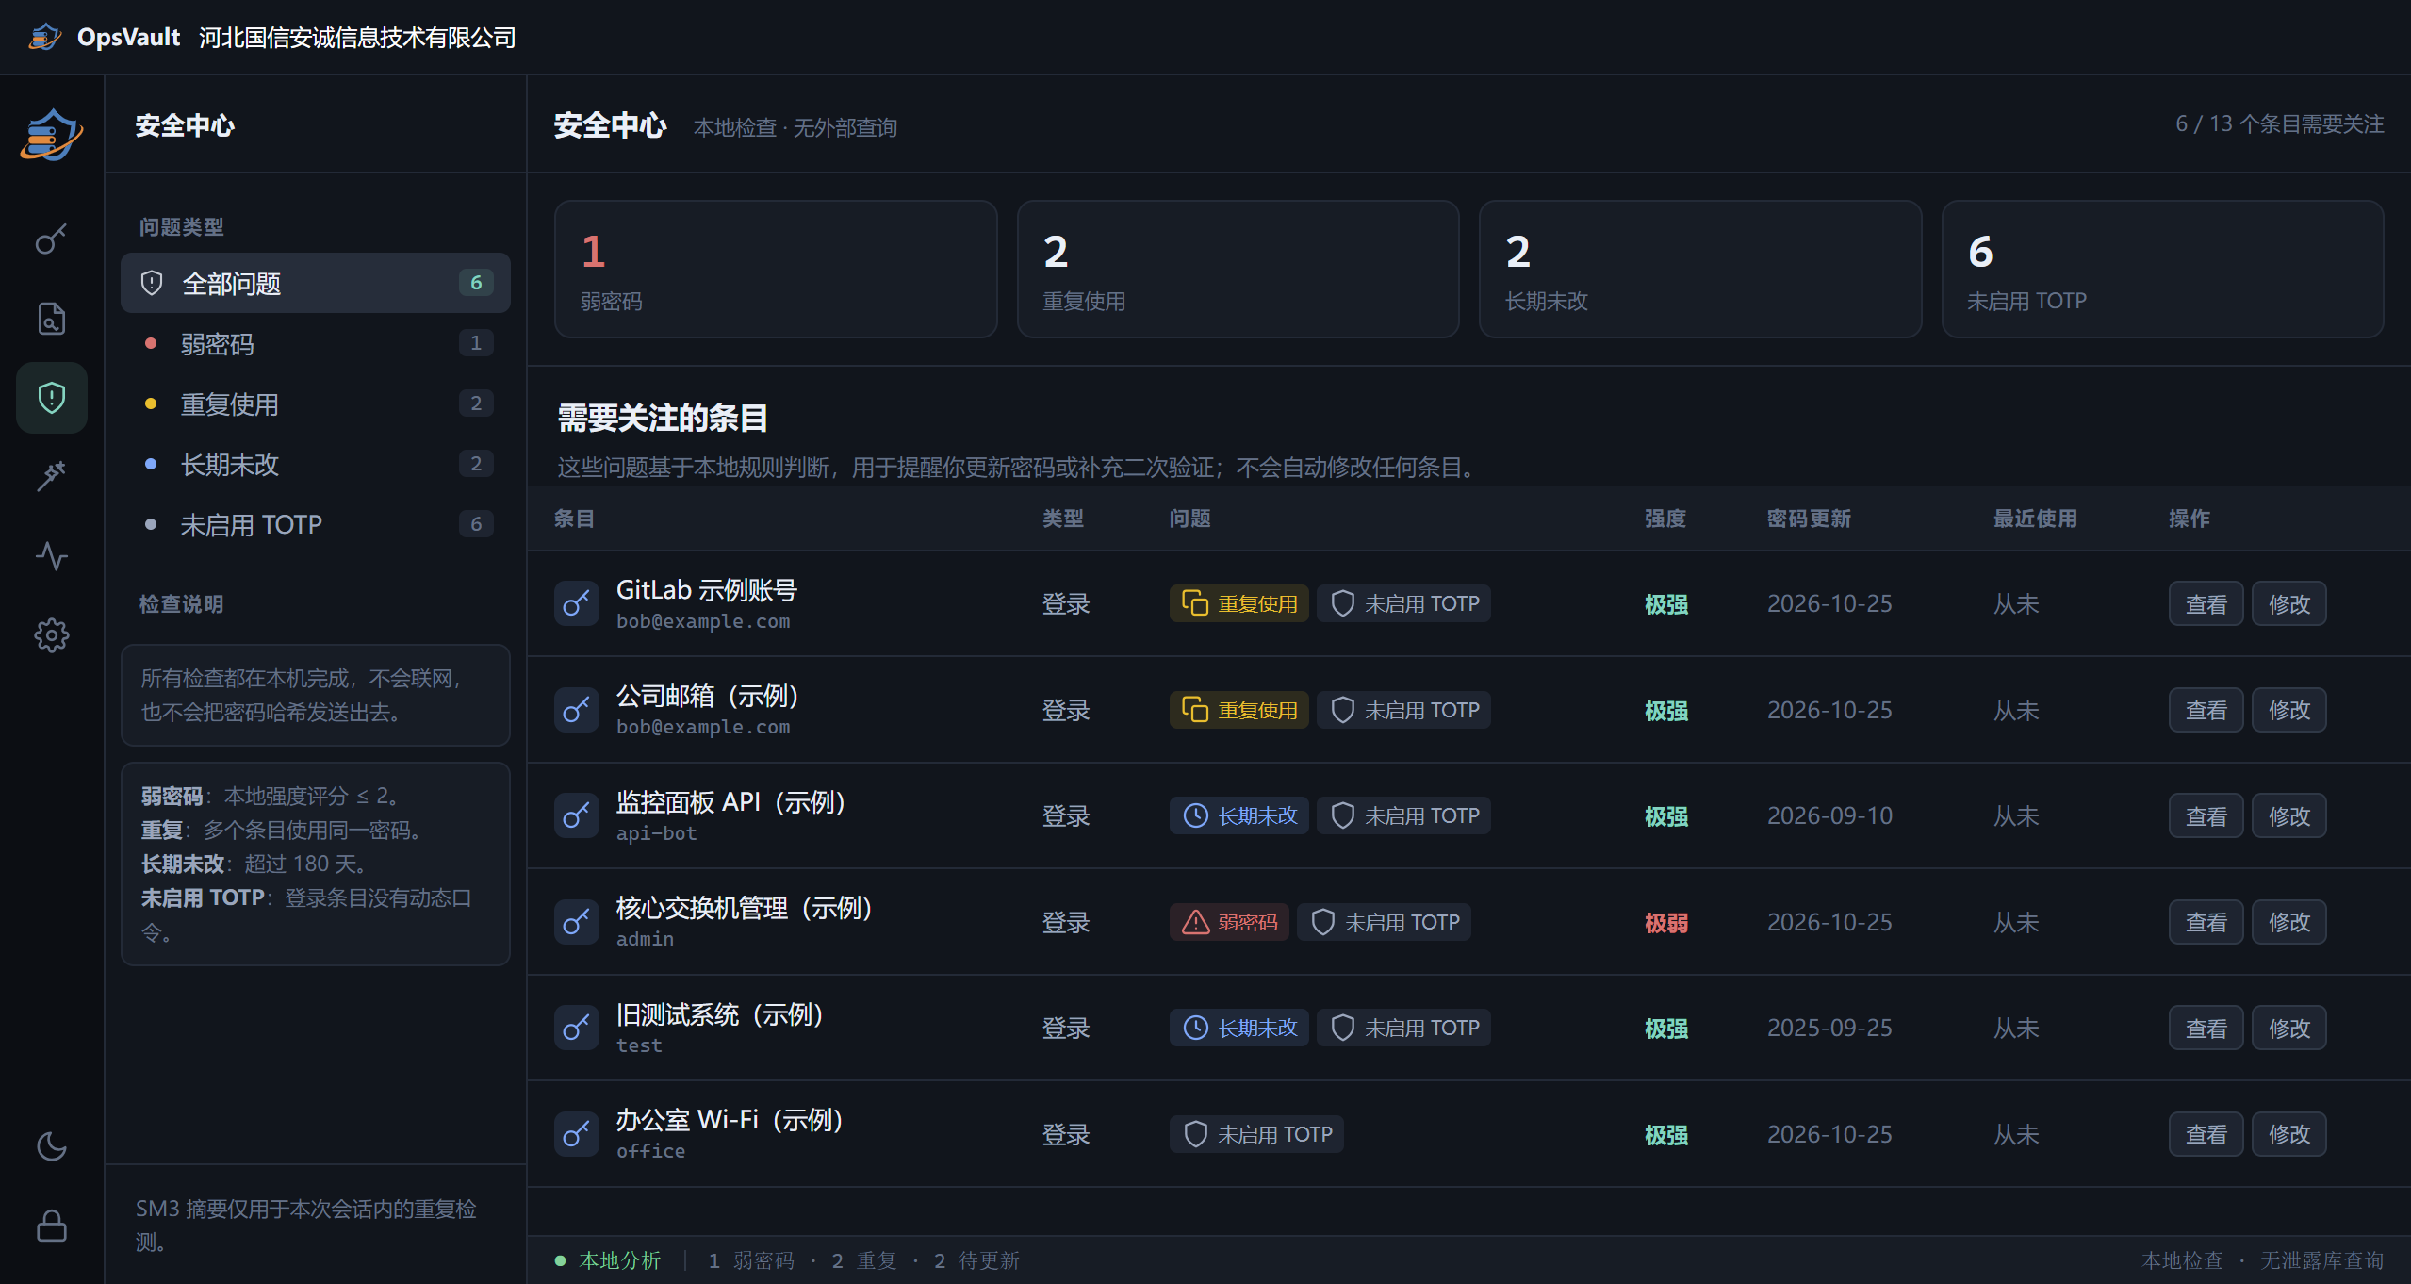2411x1284 pixels.
Task: Click the api-bot username text
Action: pyautogui.click(x=657, y=833)
